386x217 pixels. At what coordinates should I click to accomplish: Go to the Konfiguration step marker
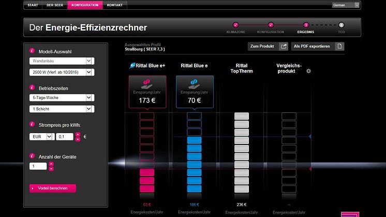point(271,25)
